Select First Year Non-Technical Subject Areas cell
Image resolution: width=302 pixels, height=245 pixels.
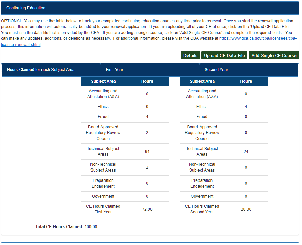click(103, 167)
